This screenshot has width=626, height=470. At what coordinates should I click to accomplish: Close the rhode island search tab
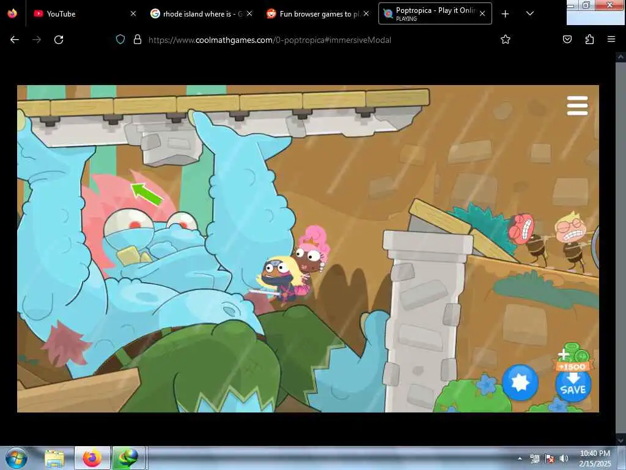249,13
